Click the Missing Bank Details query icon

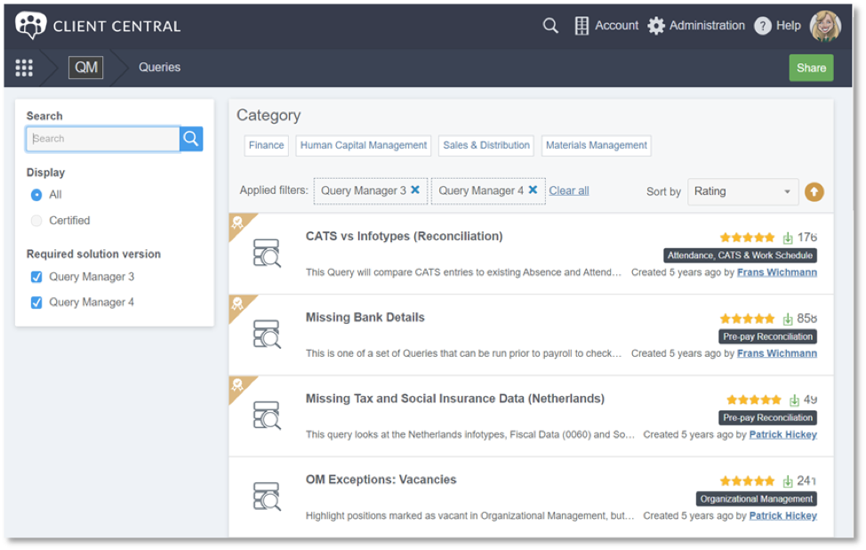(266, 334)
